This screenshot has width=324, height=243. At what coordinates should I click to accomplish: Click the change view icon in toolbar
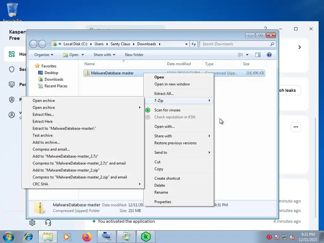240,55
